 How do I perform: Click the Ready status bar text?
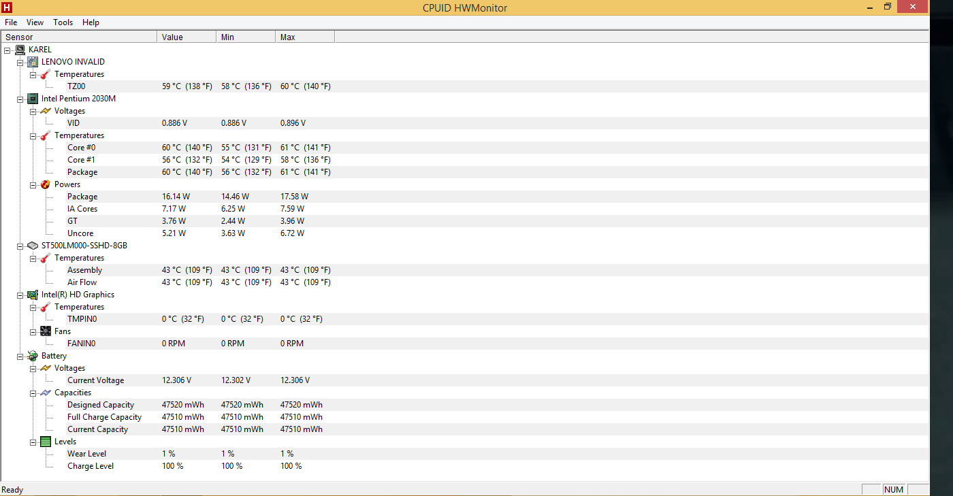12,490
